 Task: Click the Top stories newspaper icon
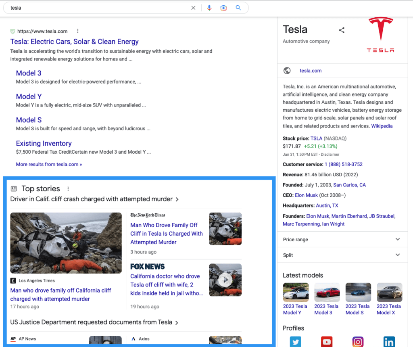14,189
